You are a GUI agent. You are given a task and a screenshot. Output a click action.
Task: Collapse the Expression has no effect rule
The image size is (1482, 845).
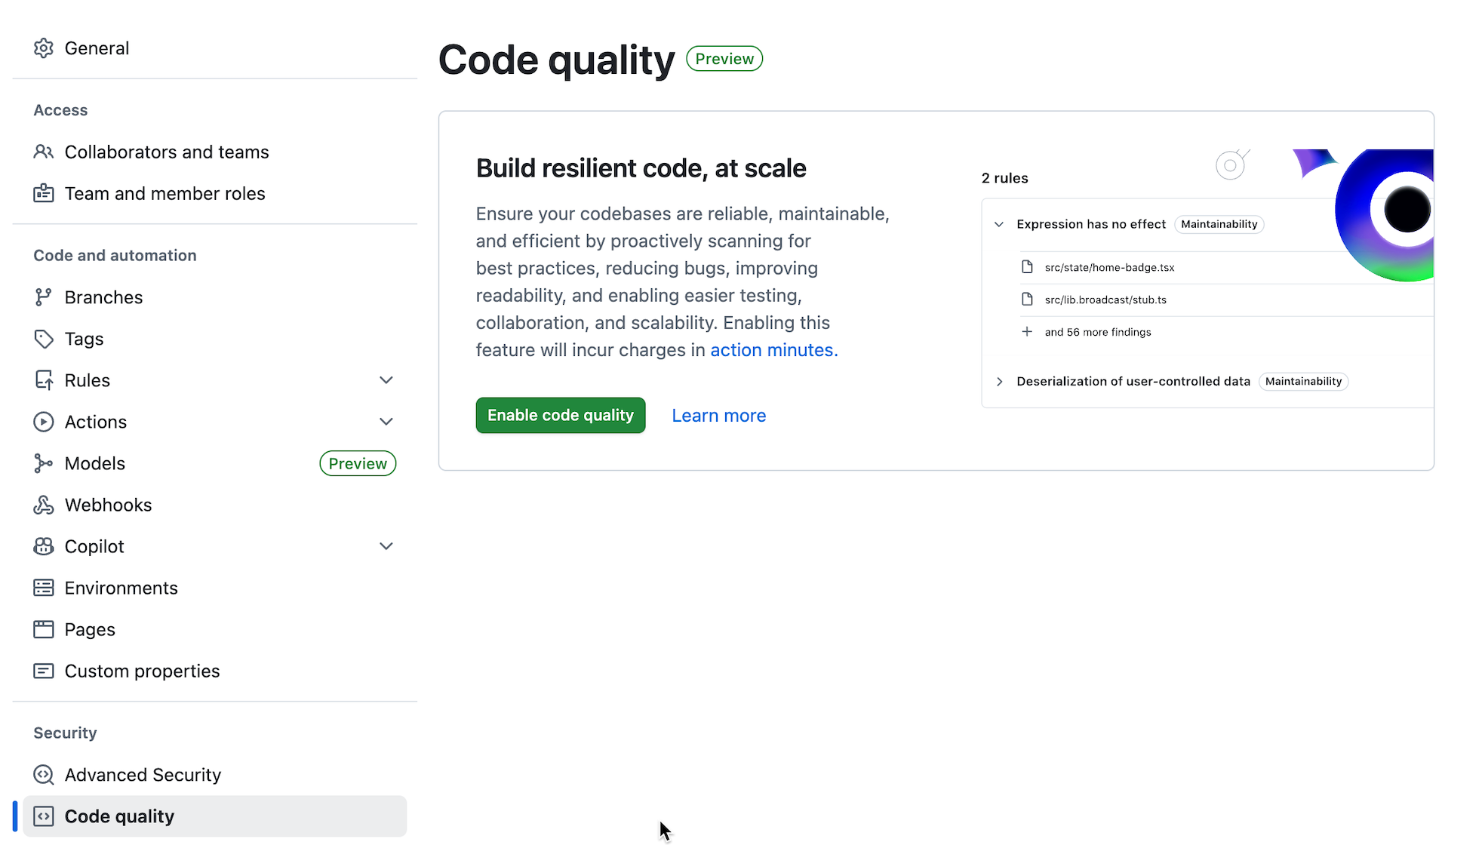(999, 224)
